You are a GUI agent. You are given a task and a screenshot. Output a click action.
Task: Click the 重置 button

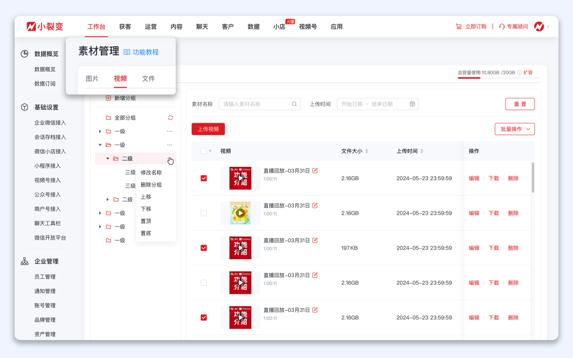coord(519,104)
